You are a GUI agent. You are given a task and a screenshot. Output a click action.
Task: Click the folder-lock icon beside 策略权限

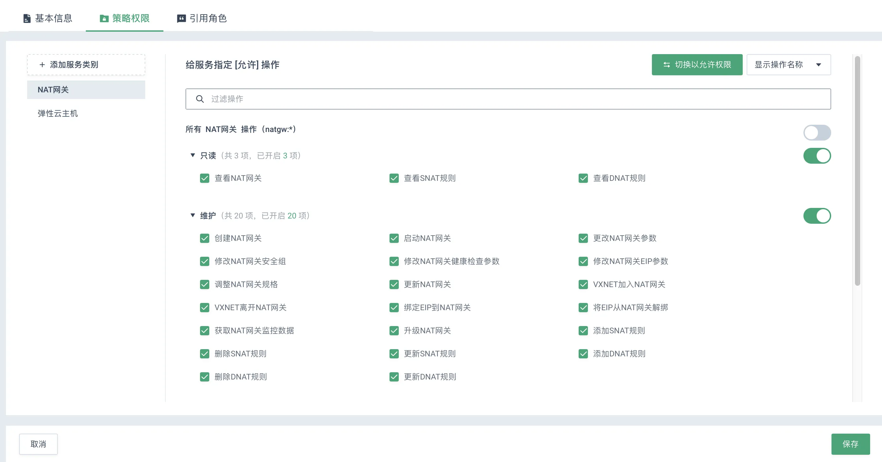(104, 18)
